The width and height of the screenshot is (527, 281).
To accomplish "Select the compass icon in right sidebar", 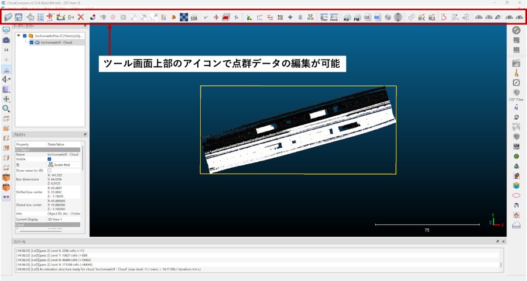I will tap(516, 82).
